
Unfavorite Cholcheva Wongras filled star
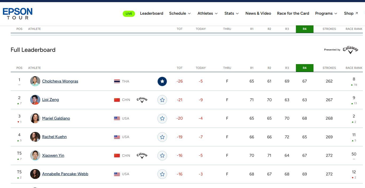162,81
